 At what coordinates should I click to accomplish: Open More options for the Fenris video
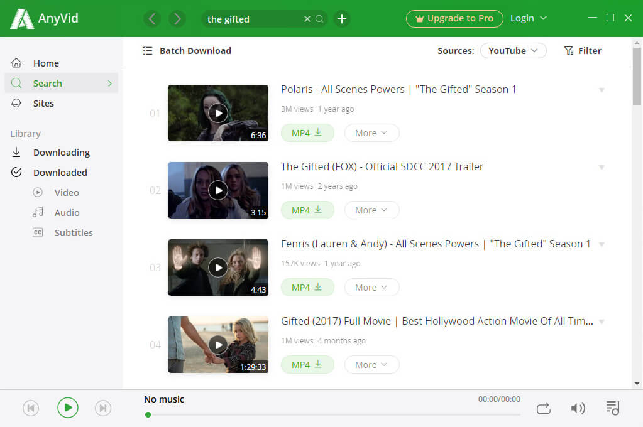point(371,287)
